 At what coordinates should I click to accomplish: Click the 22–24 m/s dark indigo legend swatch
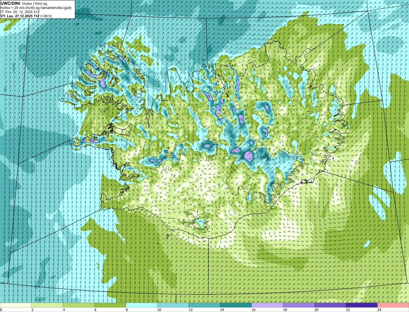(362, 305)
